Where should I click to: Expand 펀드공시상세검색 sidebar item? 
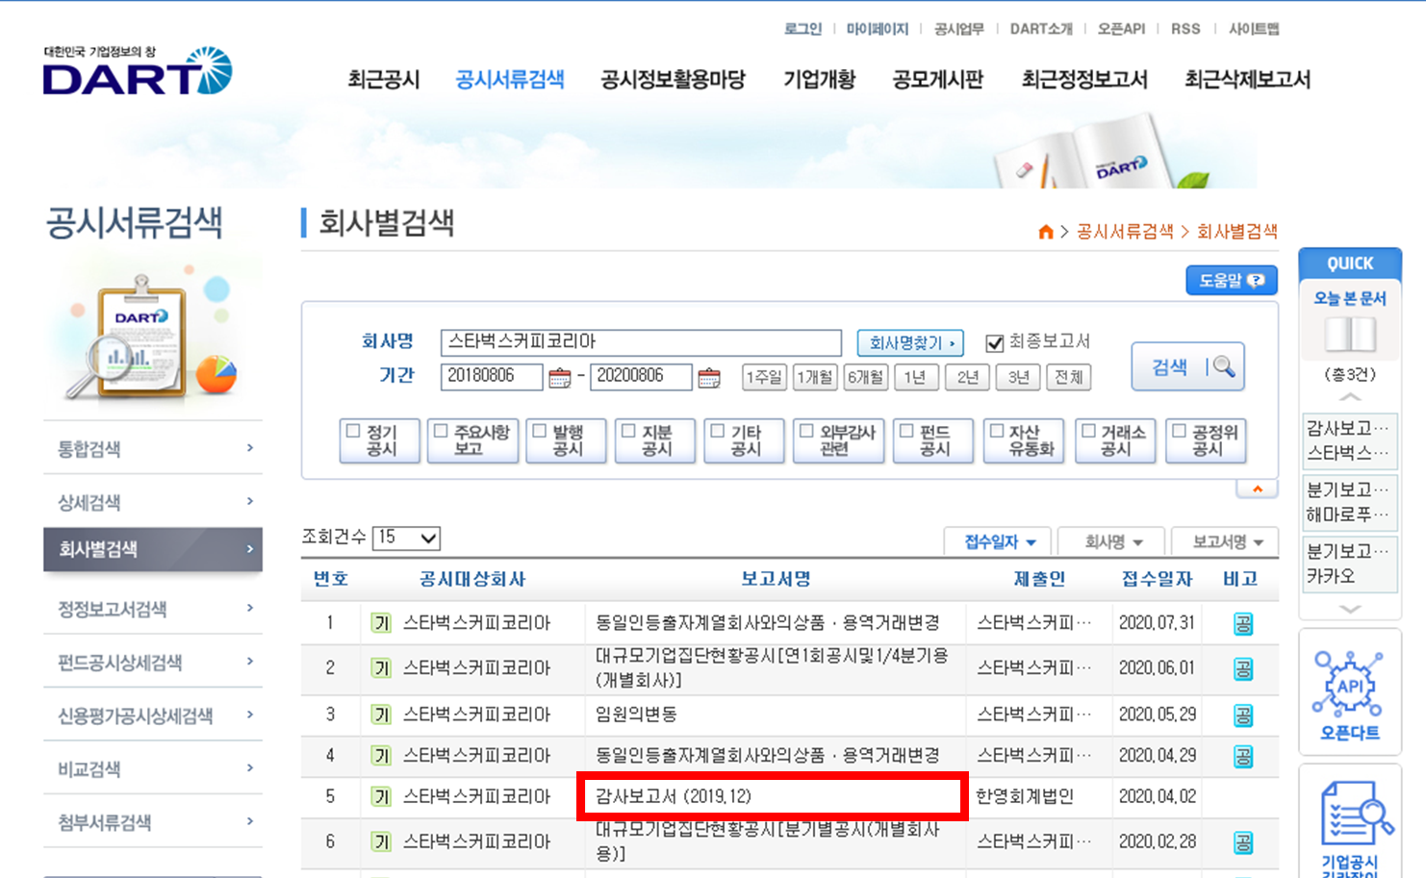pos(153,662)
